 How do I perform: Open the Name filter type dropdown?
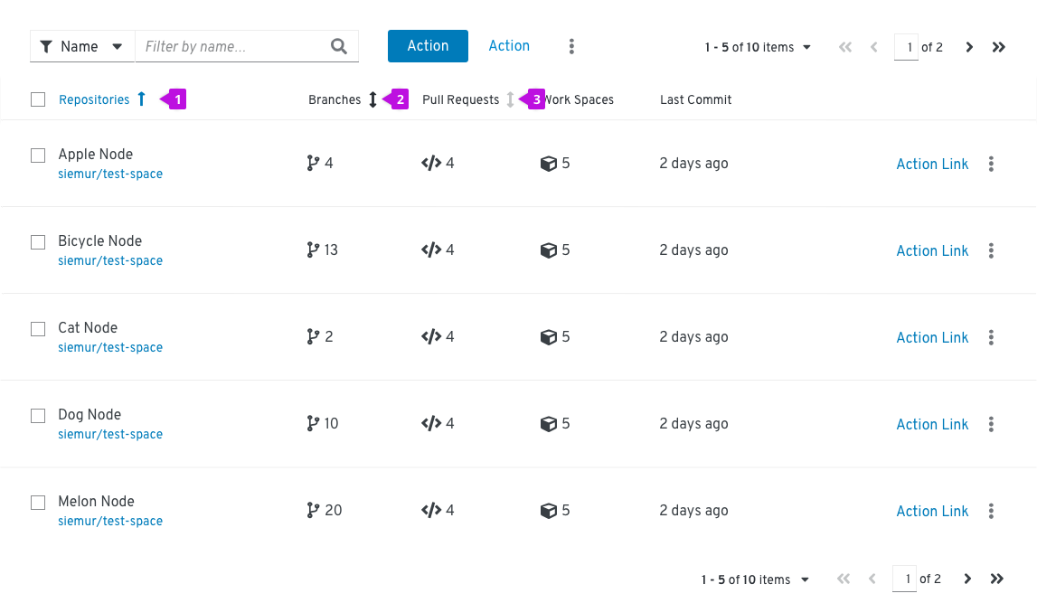[x=82, y=46]
